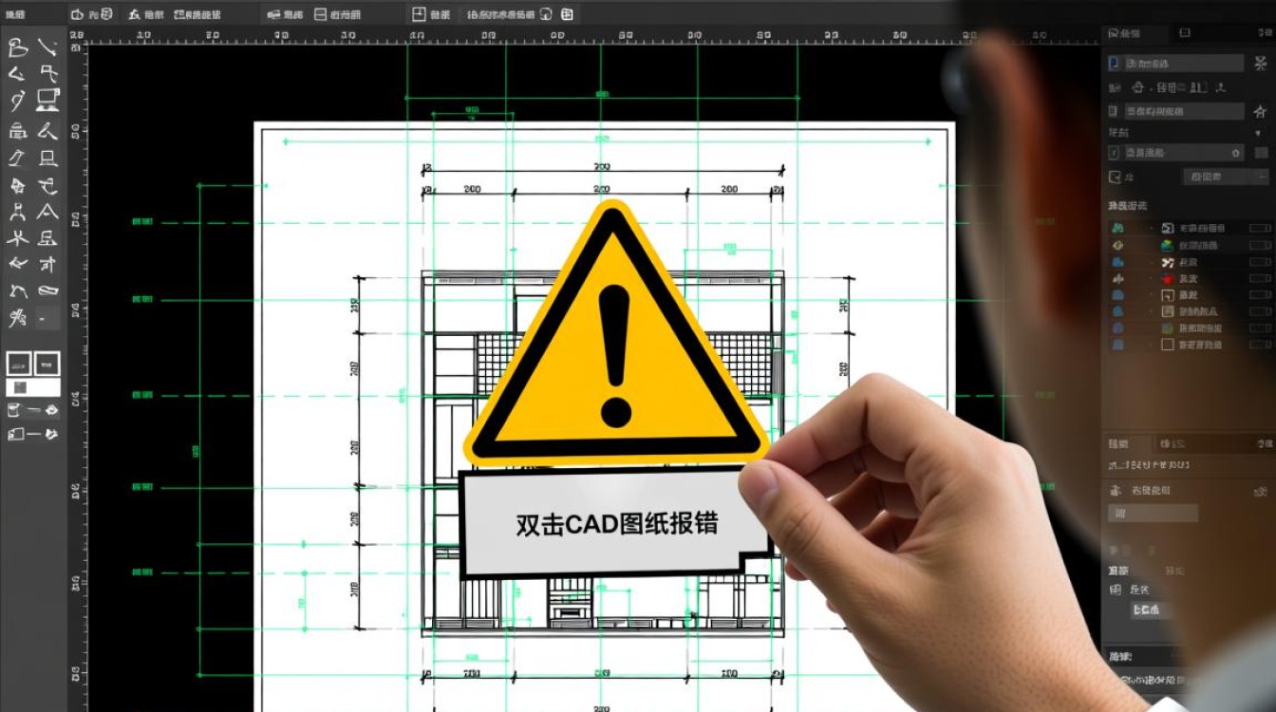Open the right panel field with circle indicator

pos(1177,152)
